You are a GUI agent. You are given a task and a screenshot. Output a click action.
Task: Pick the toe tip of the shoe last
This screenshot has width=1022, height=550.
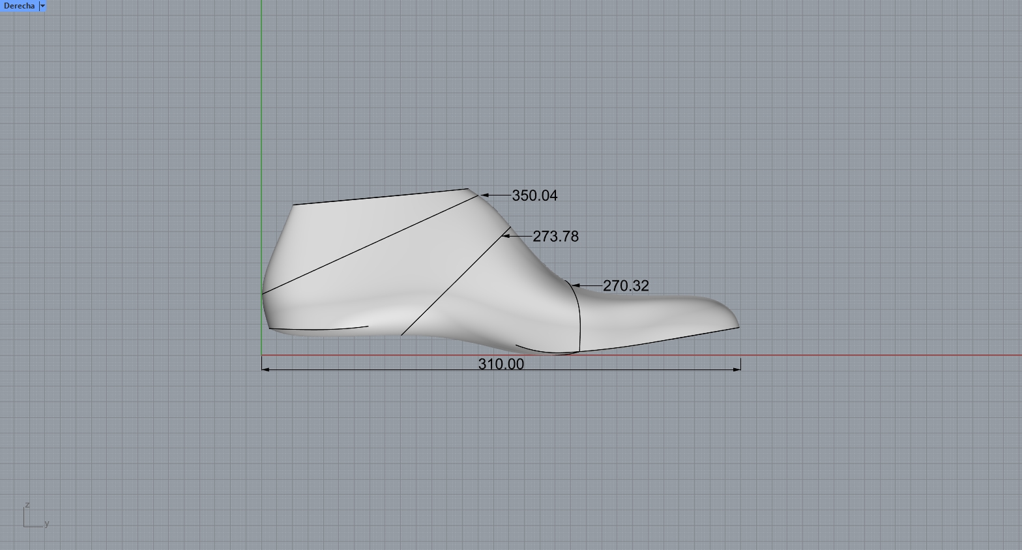point(738,326)
